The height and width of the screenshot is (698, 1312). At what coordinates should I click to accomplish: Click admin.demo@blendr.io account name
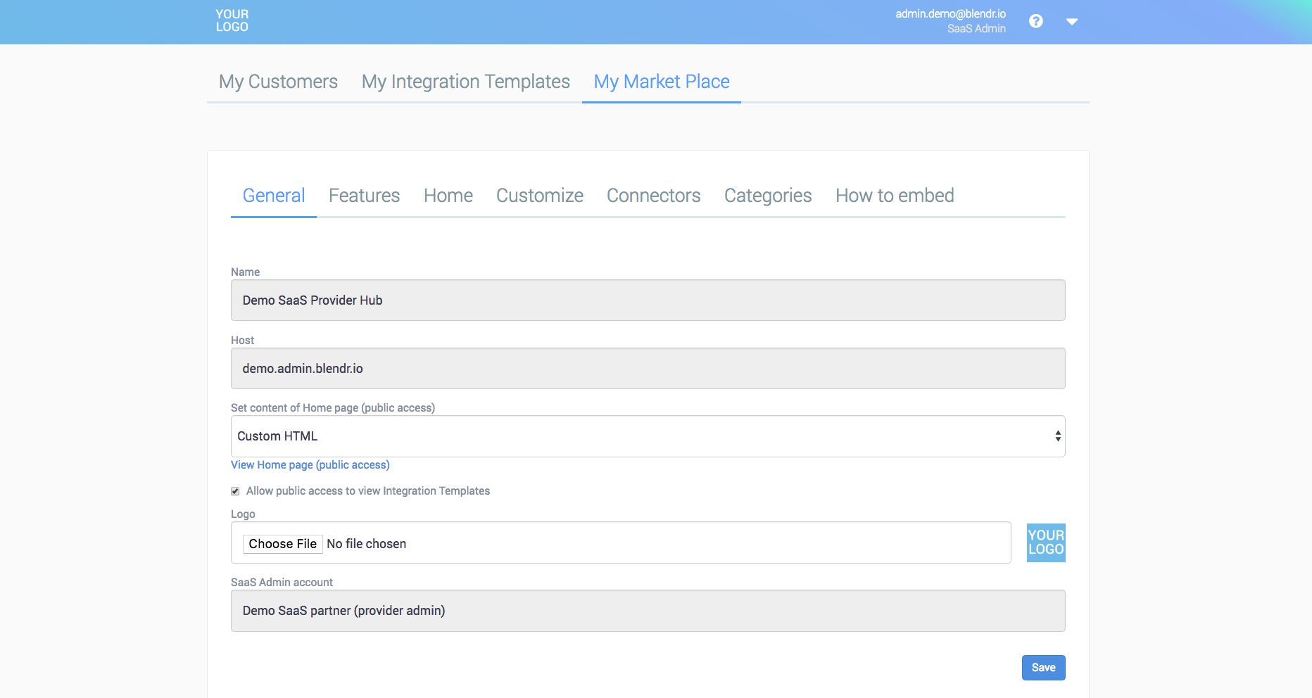950,14
